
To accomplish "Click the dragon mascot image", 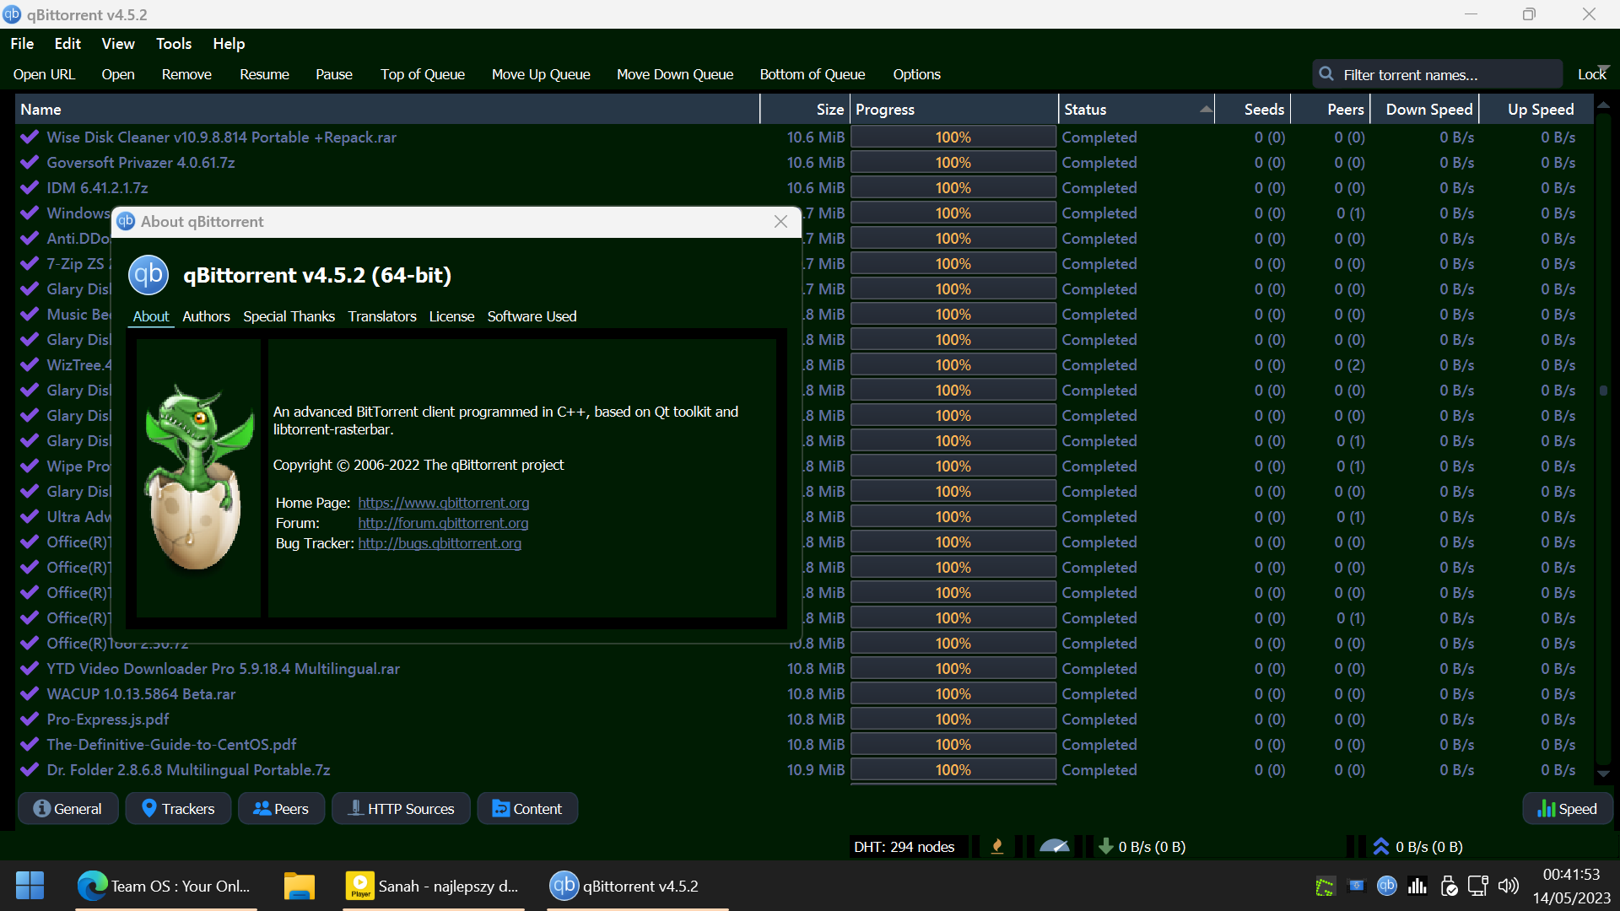I will 199,478.
